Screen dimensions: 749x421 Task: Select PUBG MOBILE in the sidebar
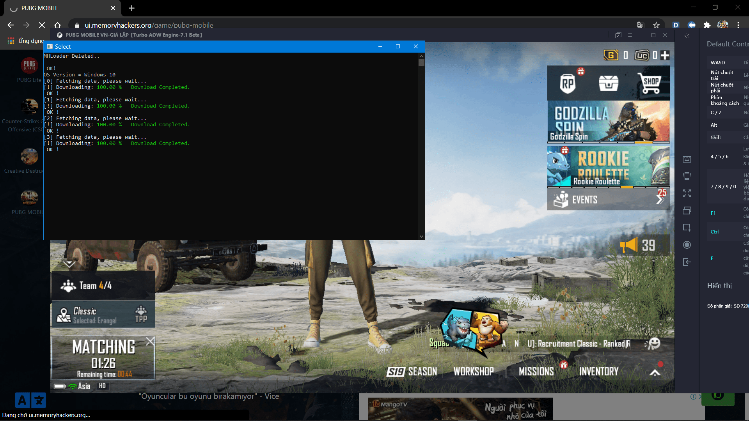(28, 202)
